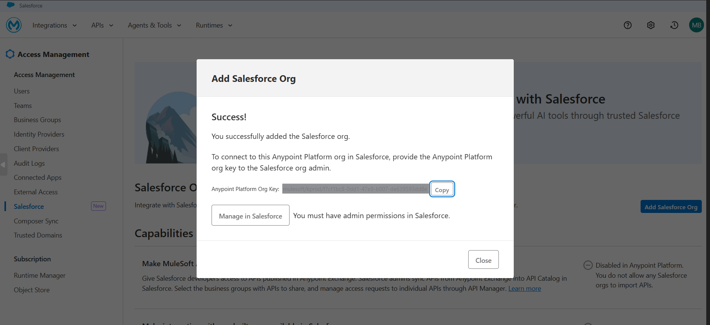Image resolution: width=710 pixels, height=325 pixels.
Task: Click the Salesforce cloud icon in title bar
Action: pos(11,5)
